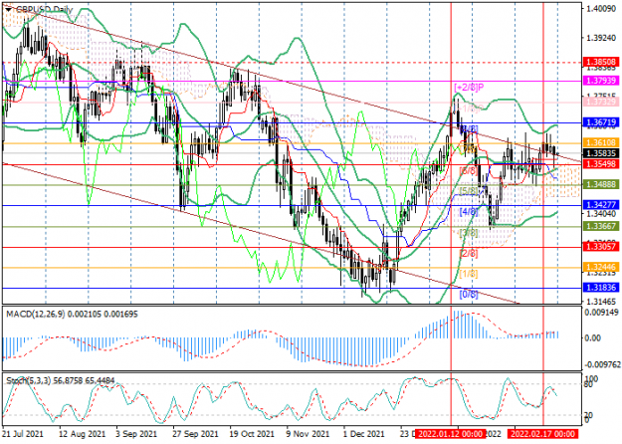Click the black current price tag 1.35835

601,153
